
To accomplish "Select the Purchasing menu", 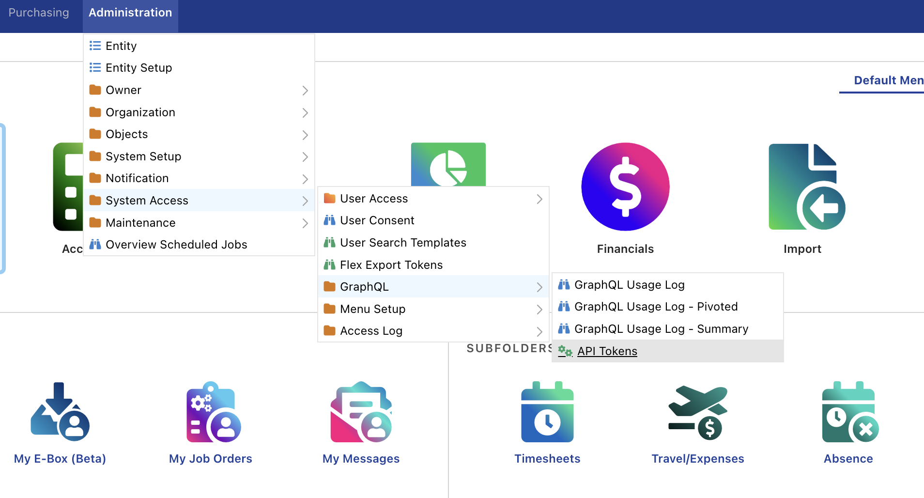I will [x=39, y=13].
